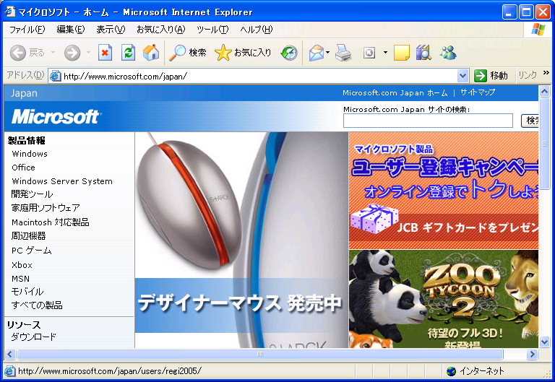Open Windows Server System link

62,181
